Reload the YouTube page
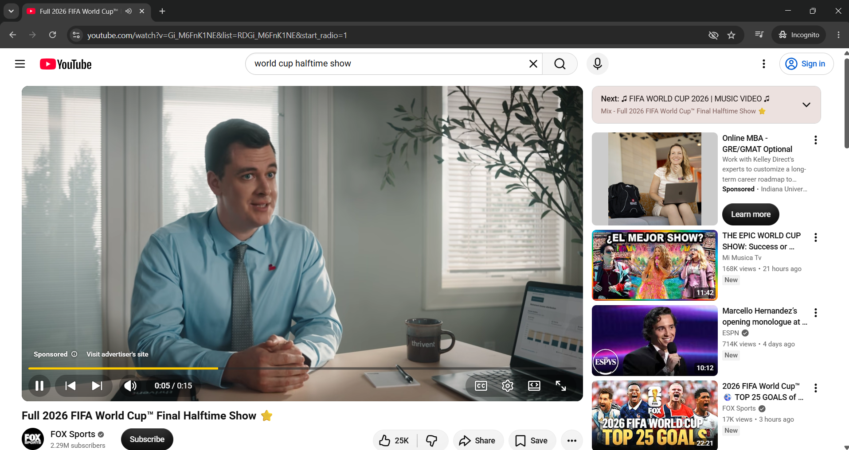This screenshot has height=450, width=849. (52, 35)
